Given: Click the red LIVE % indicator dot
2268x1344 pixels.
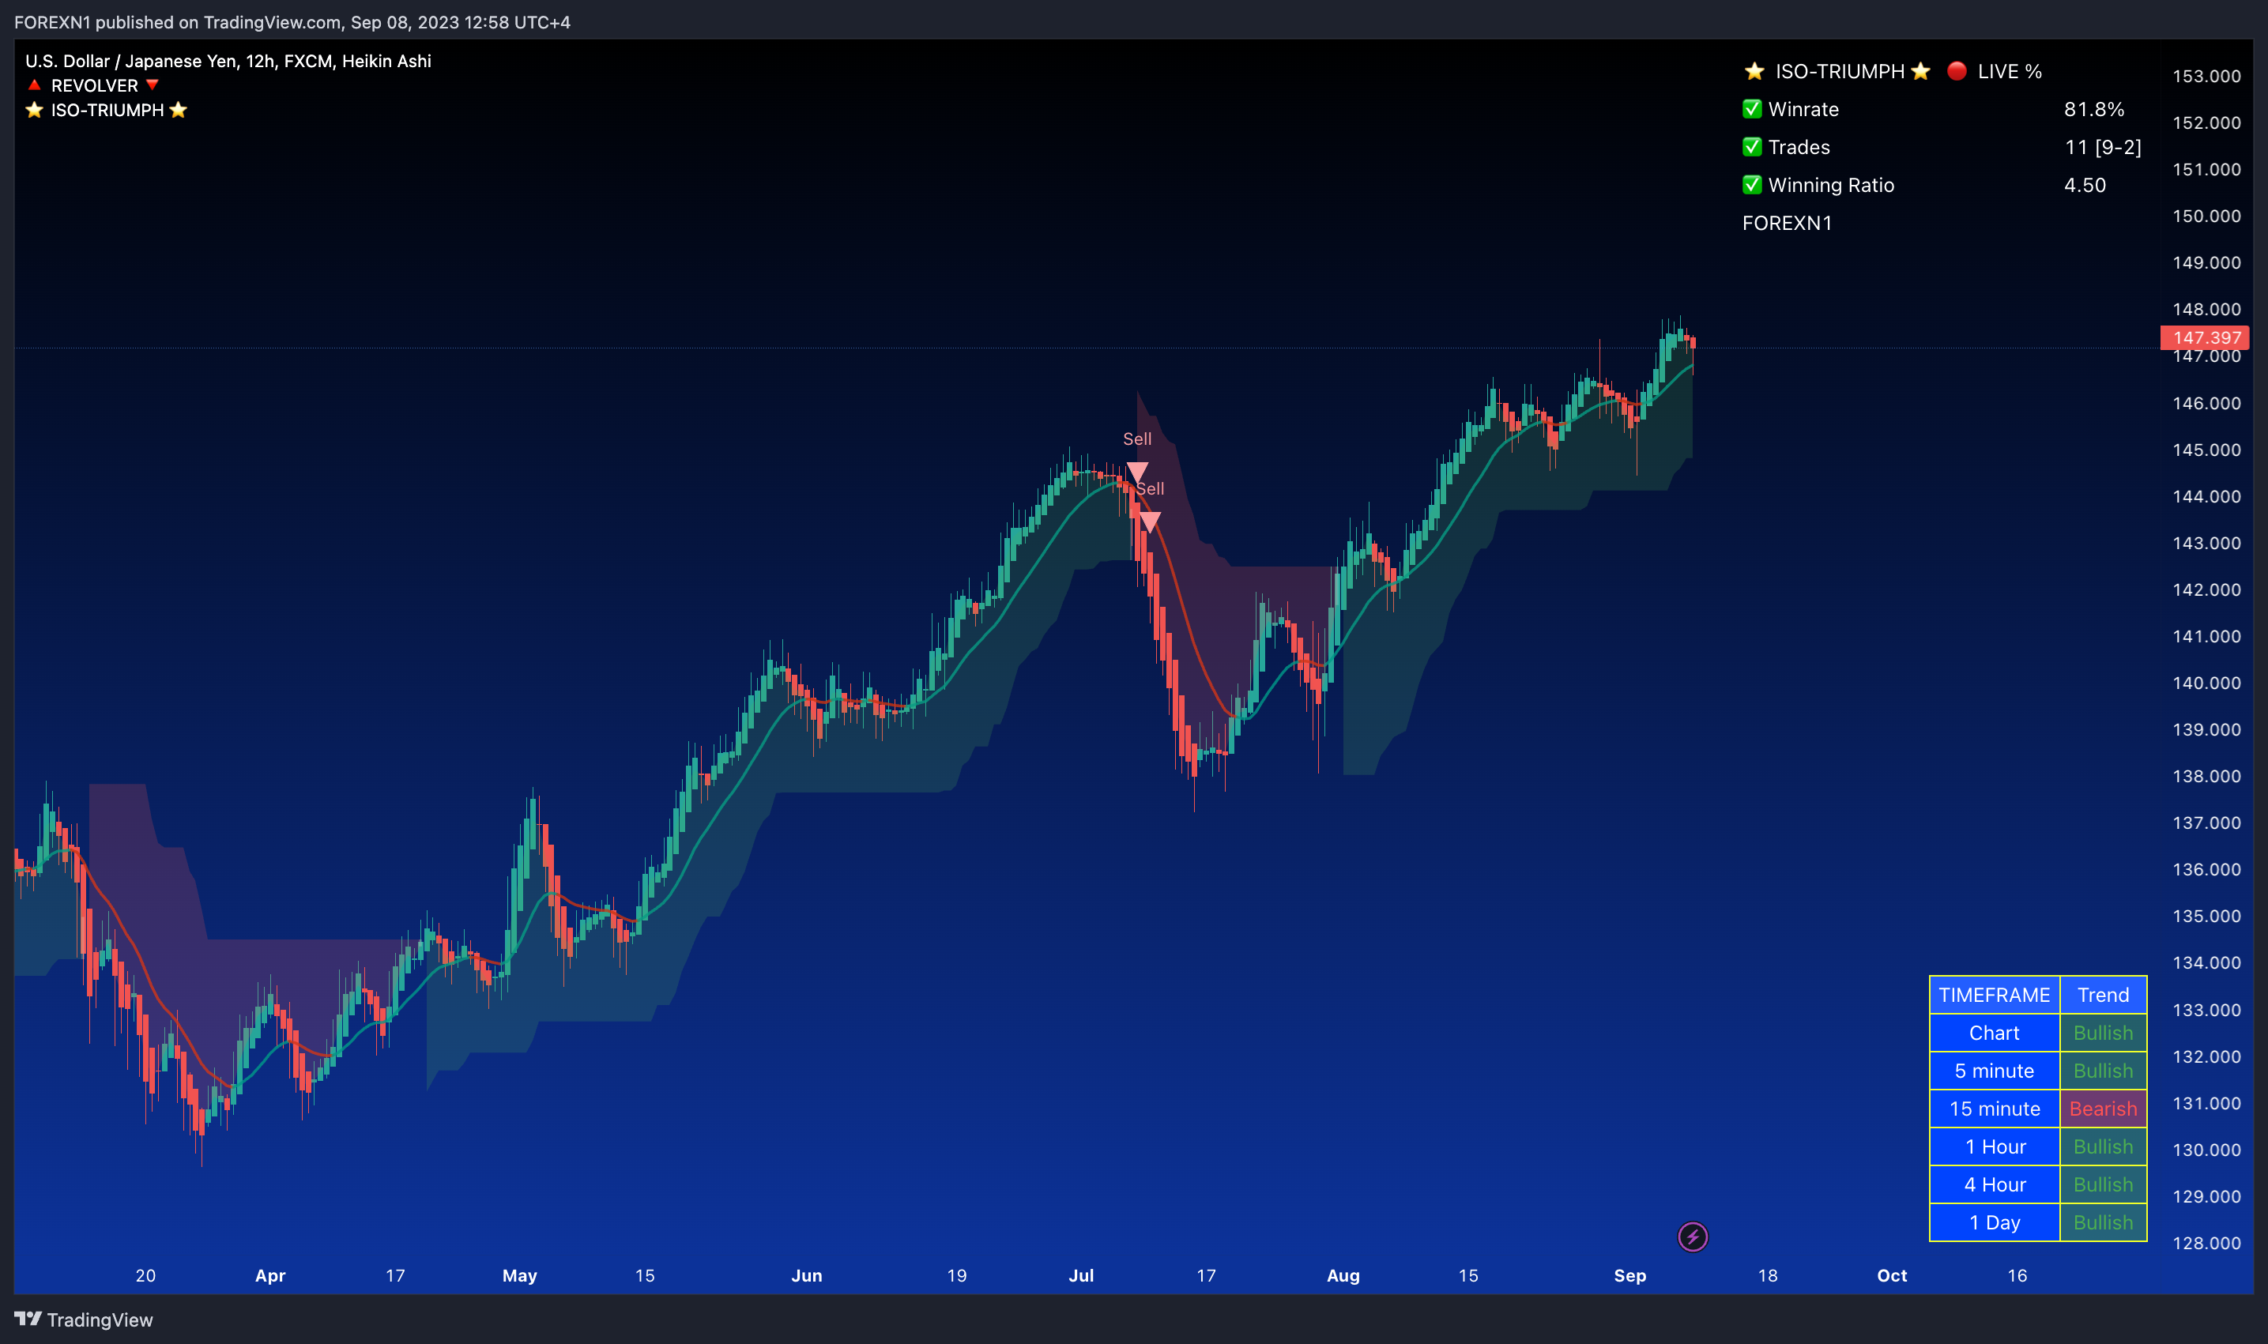Looking at the screenshot, I should (x=1957, y=70).
